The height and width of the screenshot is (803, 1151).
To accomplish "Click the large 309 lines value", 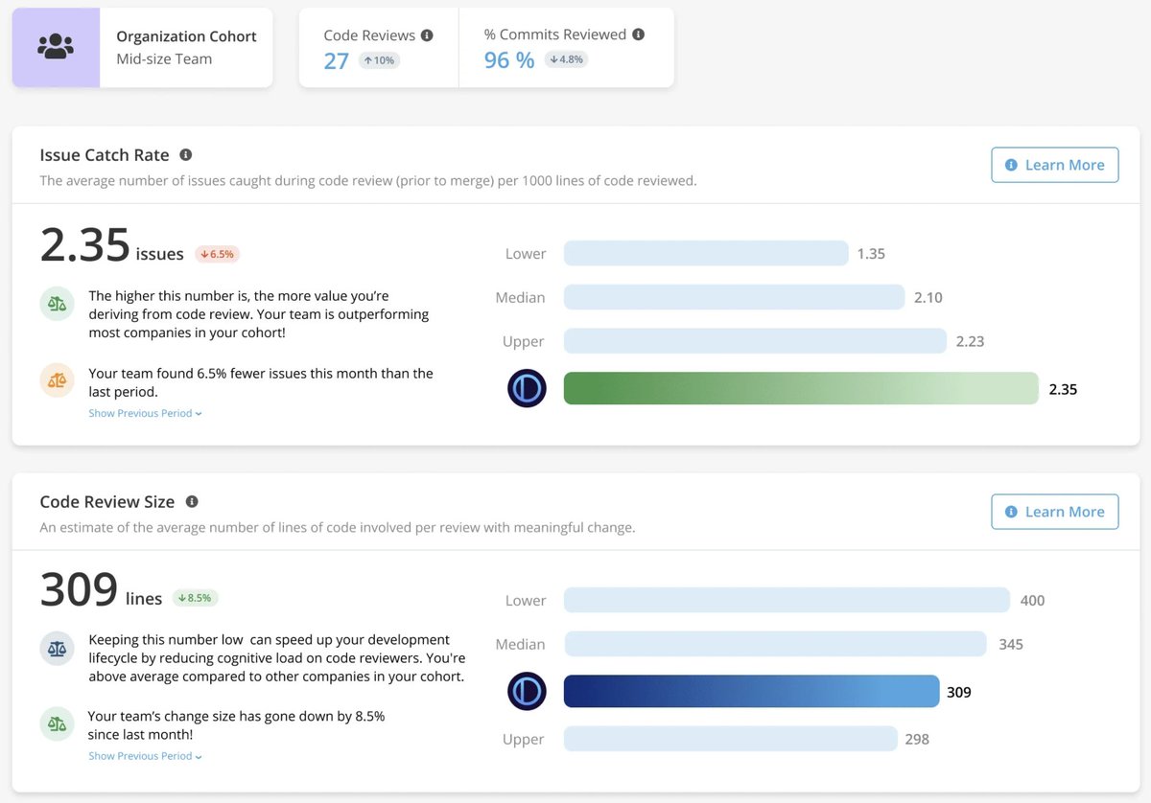I will (x=79, y=590).
